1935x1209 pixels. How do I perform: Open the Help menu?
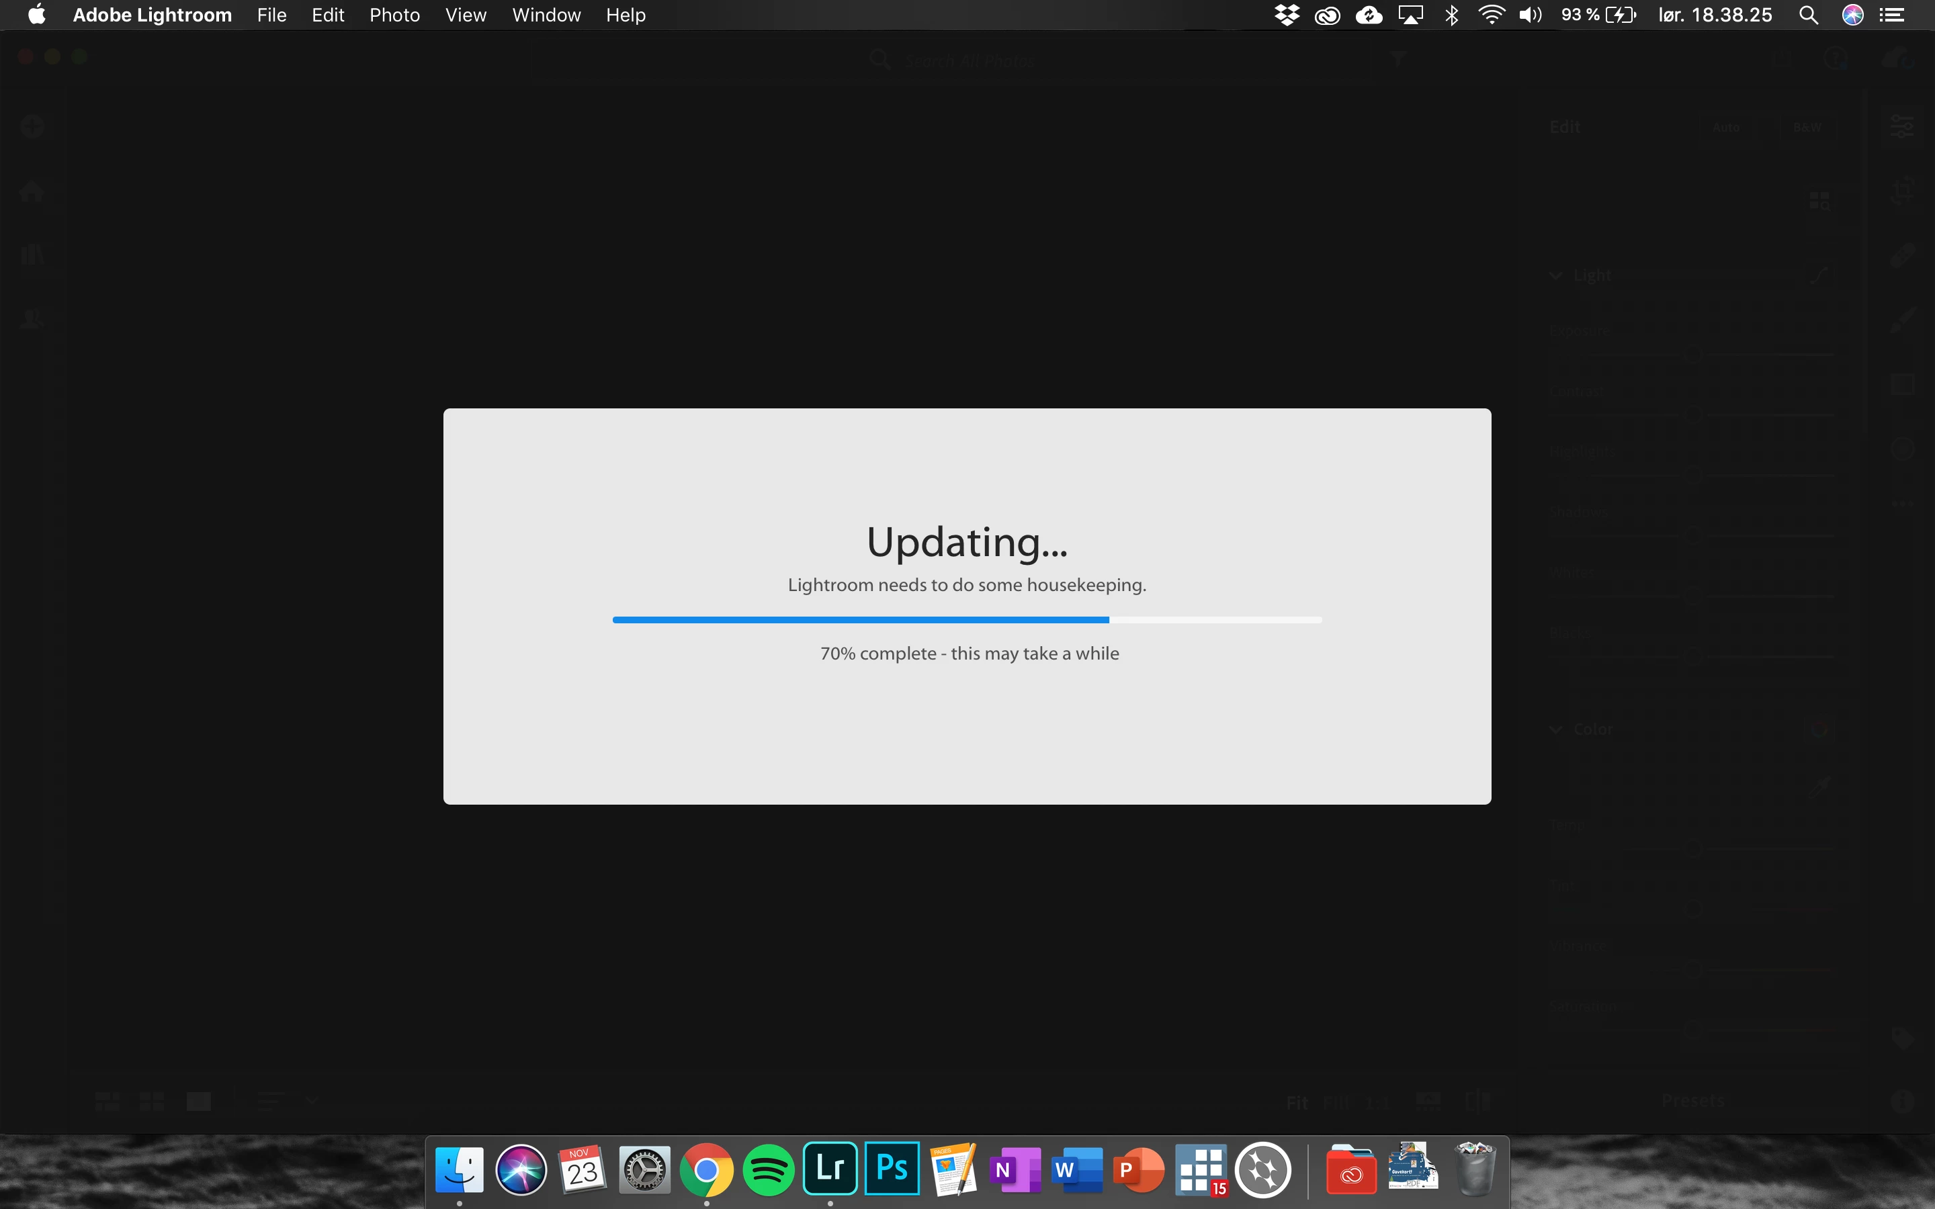point(626,15)
